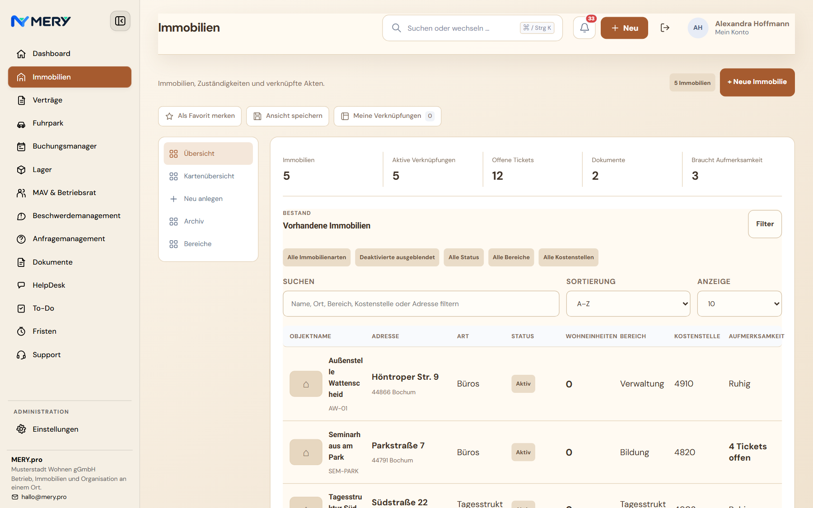Go to Verträge in the sidebar
813x508 pixels.
tap(70, 100)
